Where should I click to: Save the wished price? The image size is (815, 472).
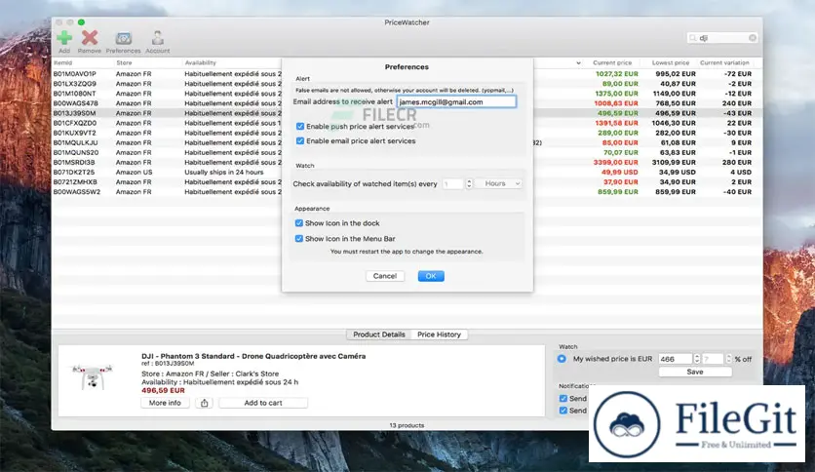tap(695, 372)
